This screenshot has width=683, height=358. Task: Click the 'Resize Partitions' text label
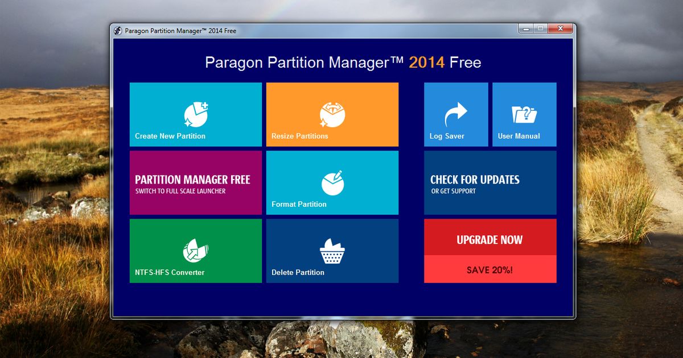[300, 136]
